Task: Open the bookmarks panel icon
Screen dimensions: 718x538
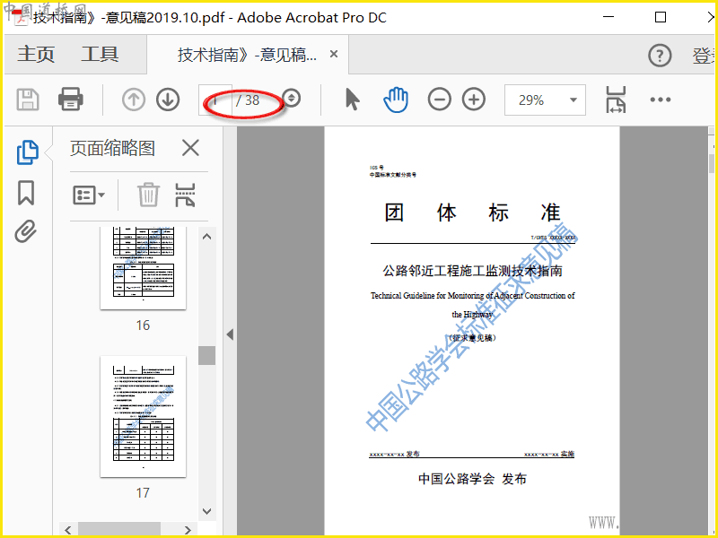Action: coord(26,193)
